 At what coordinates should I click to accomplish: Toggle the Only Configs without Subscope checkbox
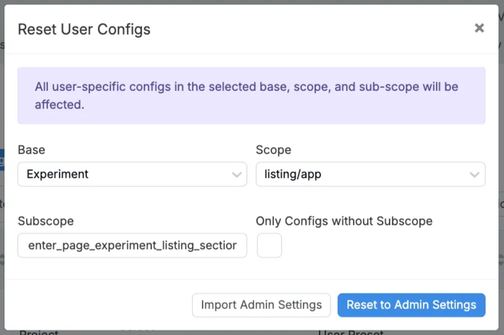[x=269, y=245]
